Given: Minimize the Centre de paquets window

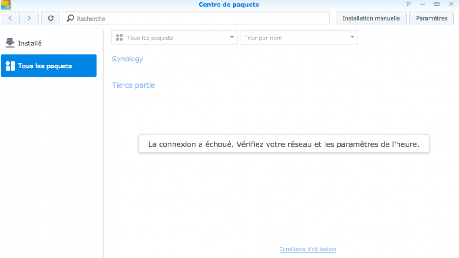Looking at the screenshot, I should [x=422, y=4].
